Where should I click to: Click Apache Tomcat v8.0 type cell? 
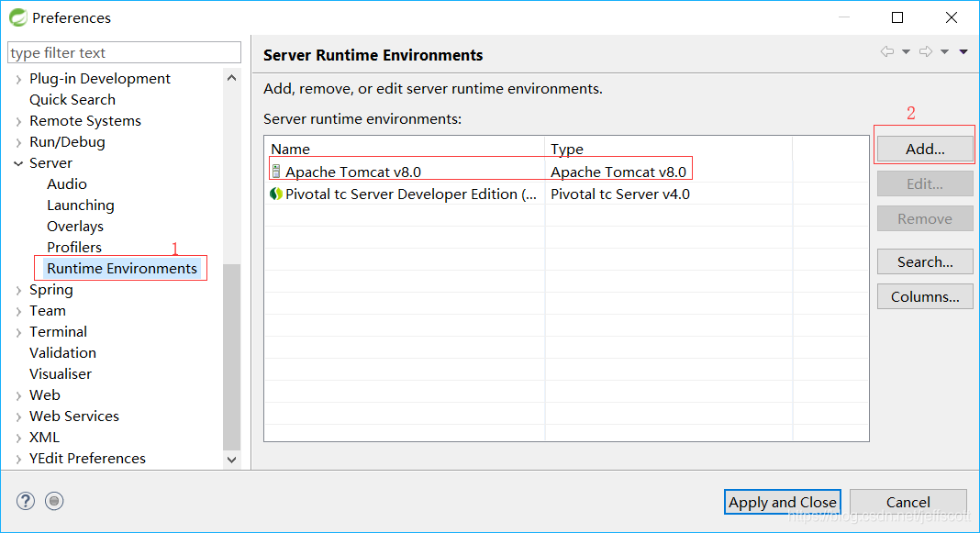[618, 172]
